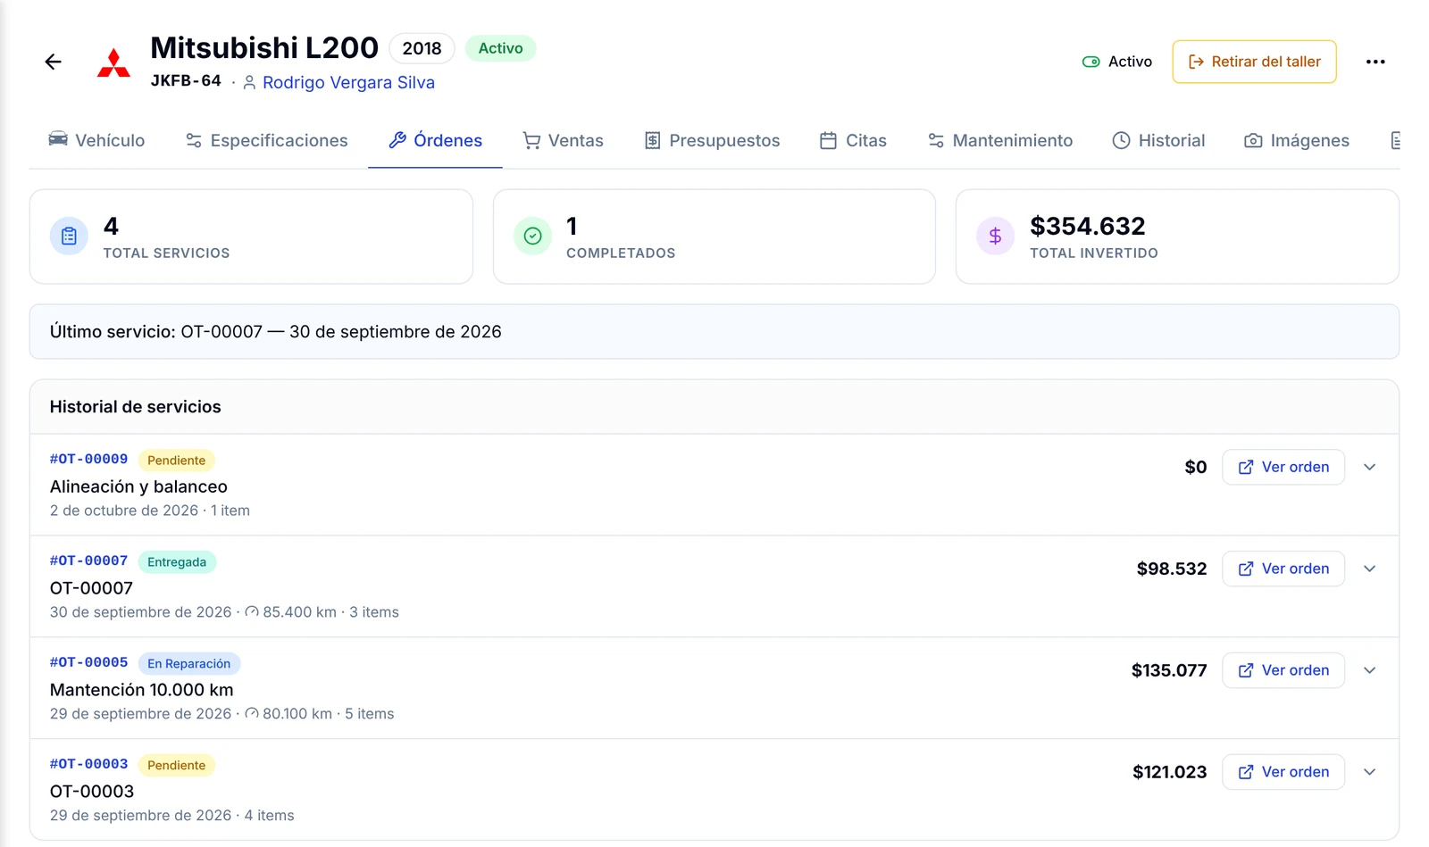Click the $135.077 order amount

click(x=1168, y=671)
